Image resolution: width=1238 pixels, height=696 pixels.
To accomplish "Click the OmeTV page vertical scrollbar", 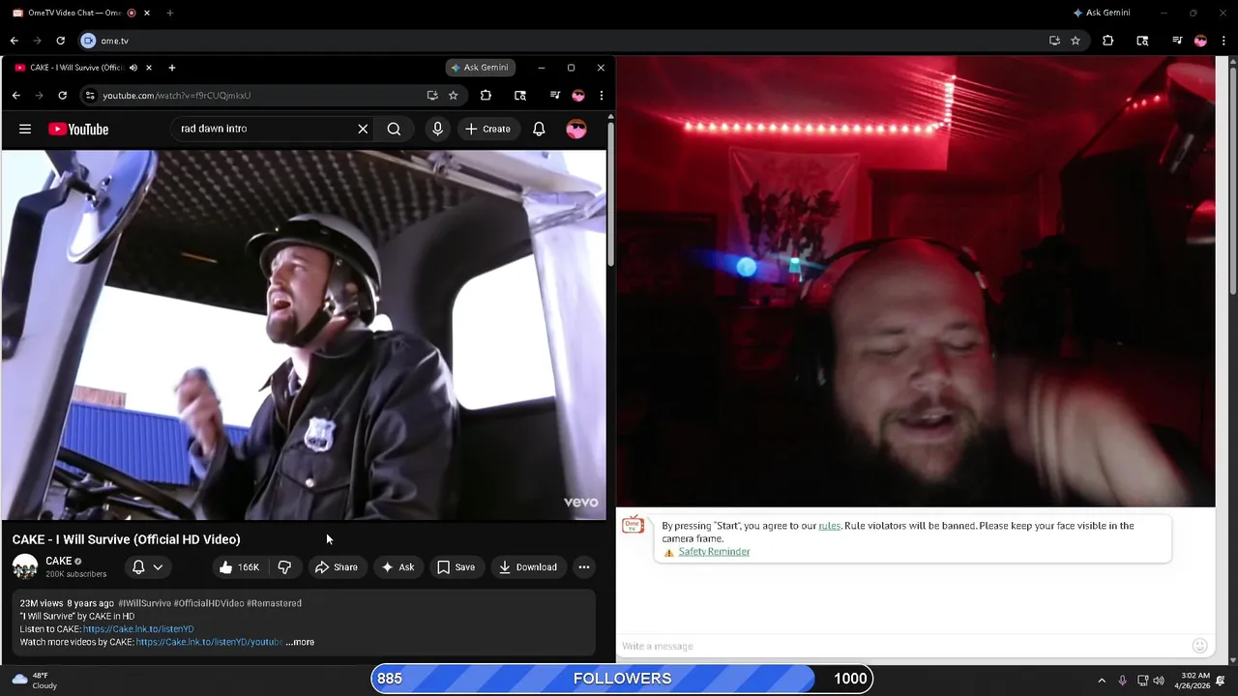I will 1232,179.
